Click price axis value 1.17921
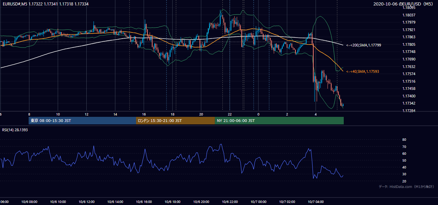The width and height of the screenshot is (438, 205). (409, 30)
